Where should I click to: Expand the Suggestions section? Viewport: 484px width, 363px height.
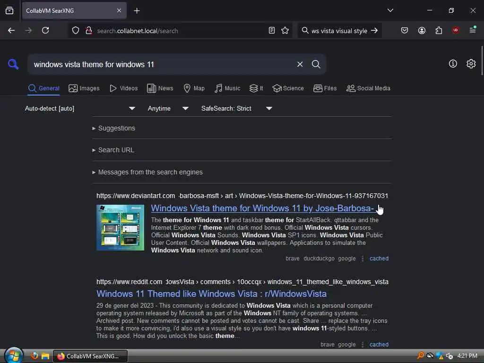point(113,128)
